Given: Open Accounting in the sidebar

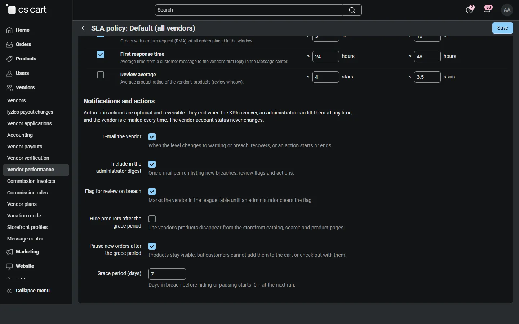Looking at the screenshot, I should click(x=20, y=135).
